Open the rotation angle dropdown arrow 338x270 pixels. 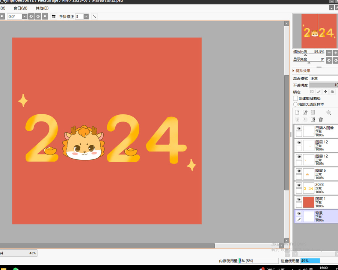click(24, 16)
